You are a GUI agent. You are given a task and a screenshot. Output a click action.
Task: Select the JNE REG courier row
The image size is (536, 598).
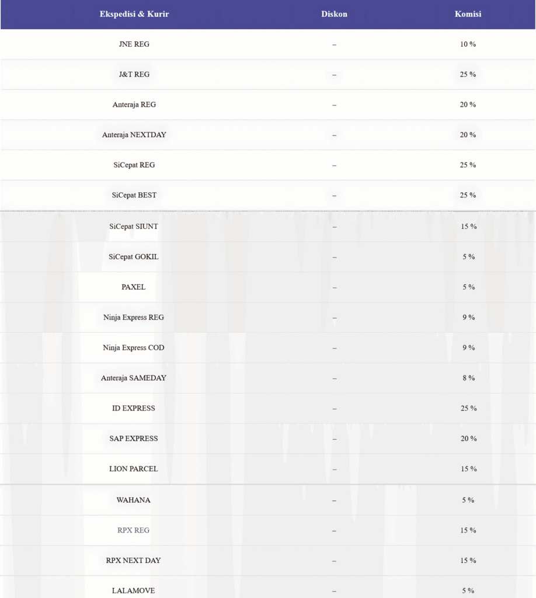[134, 44]
